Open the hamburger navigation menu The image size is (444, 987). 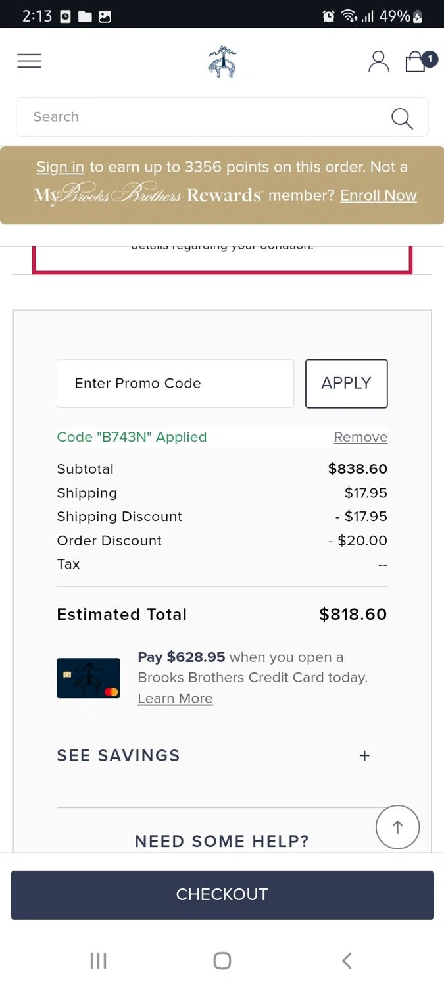[29, 61]
